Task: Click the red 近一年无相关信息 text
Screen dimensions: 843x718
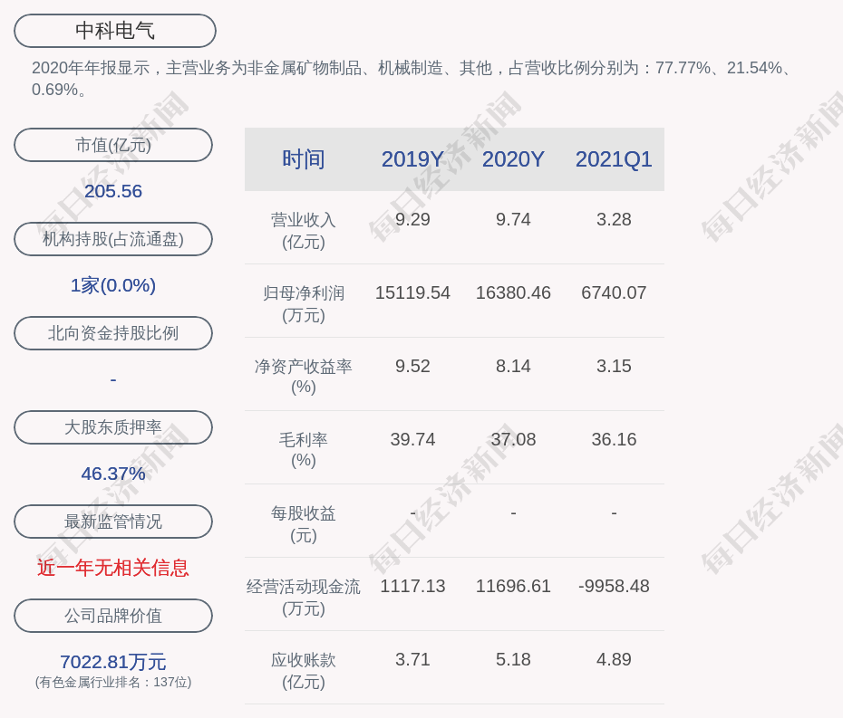Action: (113, 568)
